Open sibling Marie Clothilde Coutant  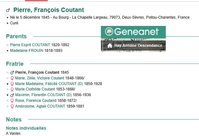click(x=35, y=89)
